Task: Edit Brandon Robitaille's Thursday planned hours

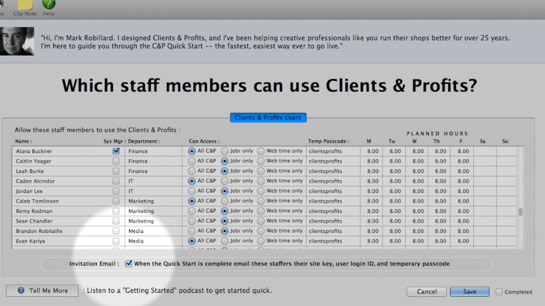Action: click(x=440, y=231)
